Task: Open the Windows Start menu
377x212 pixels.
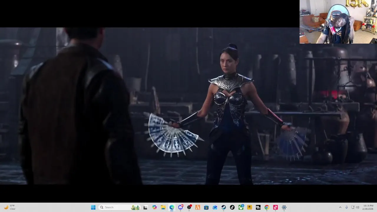Action: 93,207
